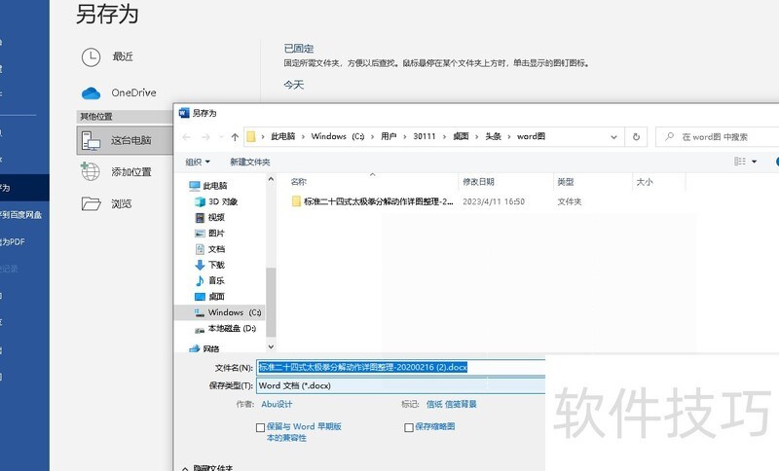Viewport: 779px width, 471px height.
Task: Click the back arrow in dialog
Action: pos(188,137)
